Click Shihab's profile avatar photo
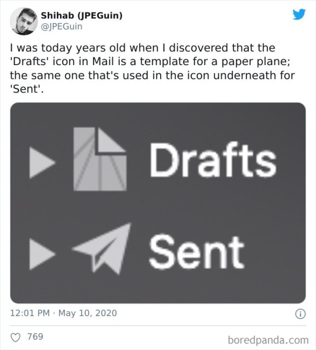 (x=24, y=21)
